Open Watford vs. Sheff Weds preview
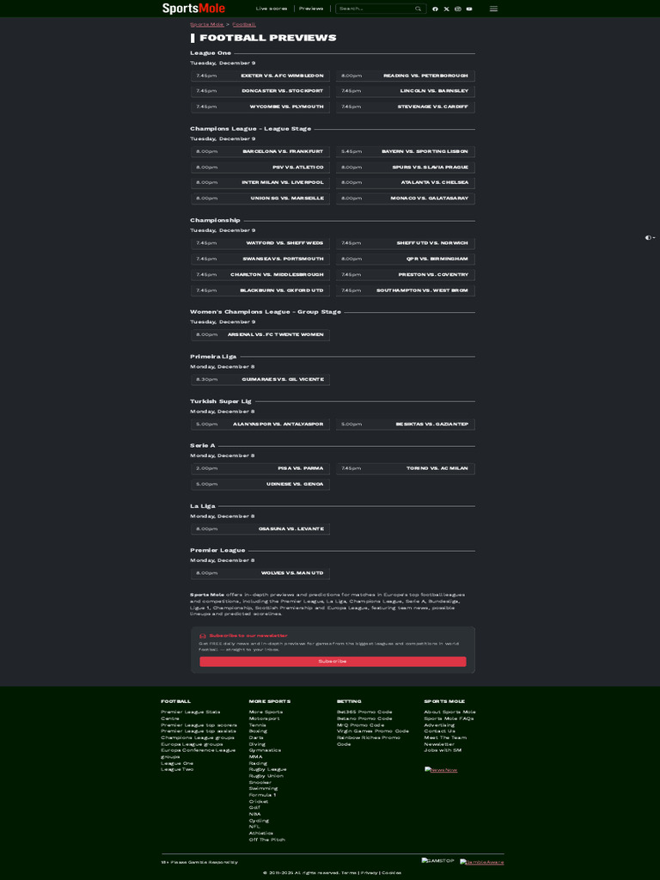This screenshot has width=660, height=880. pyautogui.click(x=260, y=243)
